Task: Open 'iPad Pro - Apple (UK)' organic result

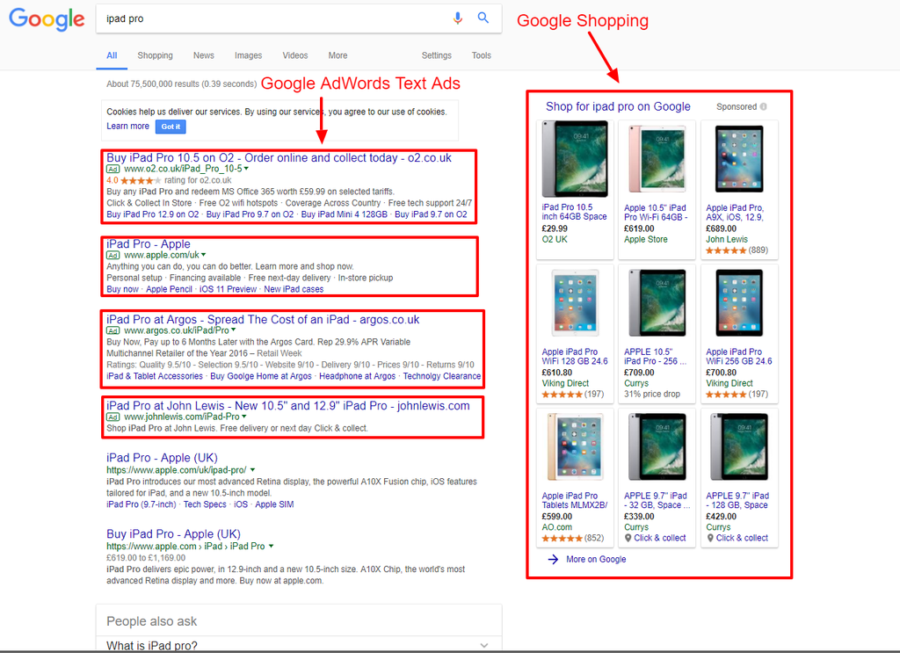Action: [162, 458]
